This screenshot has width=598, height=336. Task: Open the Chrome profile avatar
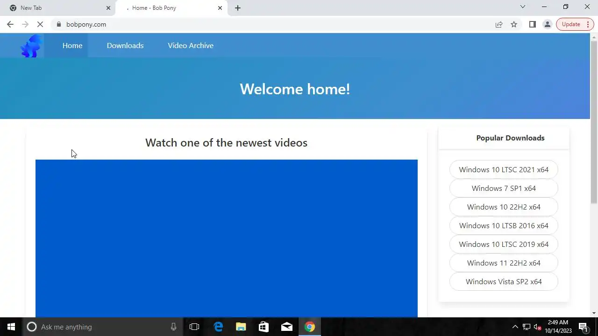(548, 24)
